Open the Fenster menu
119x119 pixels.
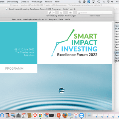pos(48,2)
